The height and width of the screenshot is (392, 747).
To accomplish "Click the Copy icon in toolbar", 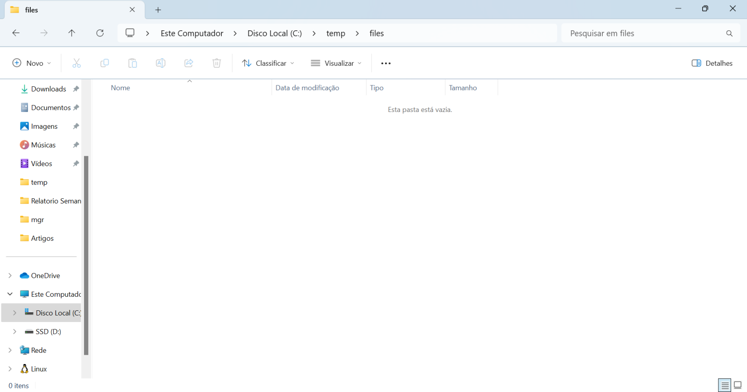I will [x=105, y=63].
